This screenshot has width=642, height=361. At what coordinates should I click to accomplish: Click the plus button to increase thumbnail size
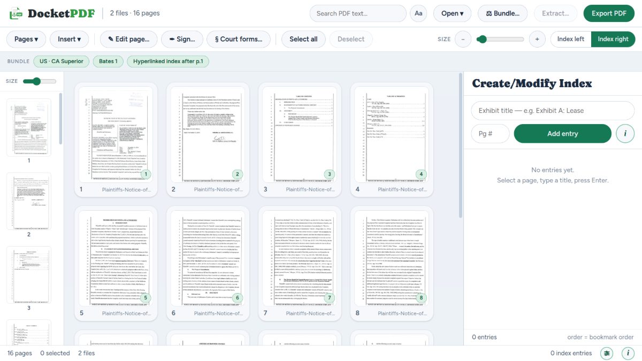537,39
